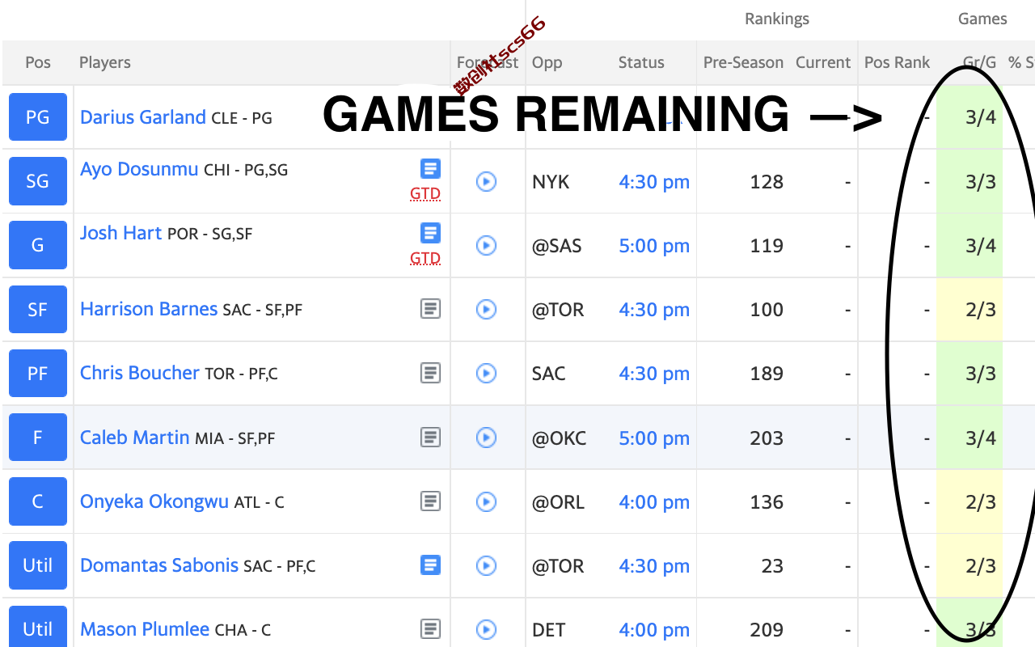The width and height of the screenshot is (1035, 647).
Task: Open Harrison Barnes' gray notes icon
Action: tap(431, 309)
